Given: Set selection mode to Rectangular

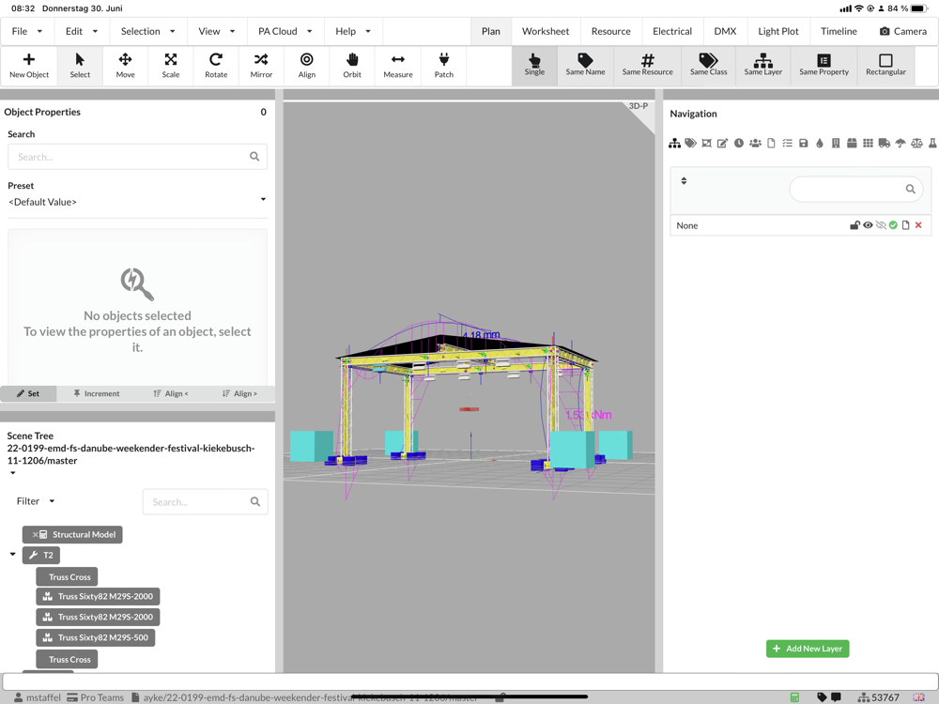Looking at the screenshot, I should click(x=885, y=66).
